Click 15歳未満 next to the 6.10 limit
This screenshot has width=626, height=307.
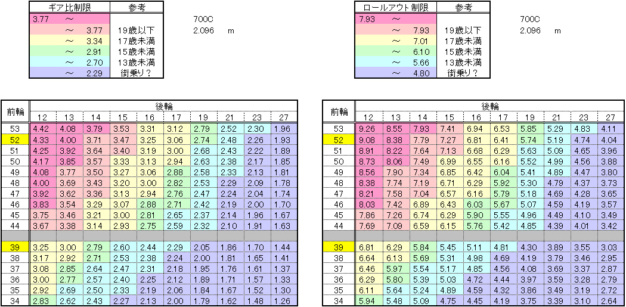click(x=463, y=51)
